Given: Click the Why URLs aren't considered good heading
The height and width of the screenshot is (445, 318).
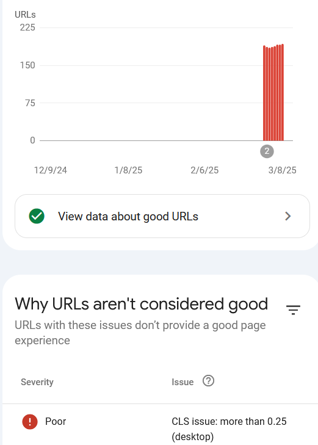Looking at the screenshot, I should [141, 304].
